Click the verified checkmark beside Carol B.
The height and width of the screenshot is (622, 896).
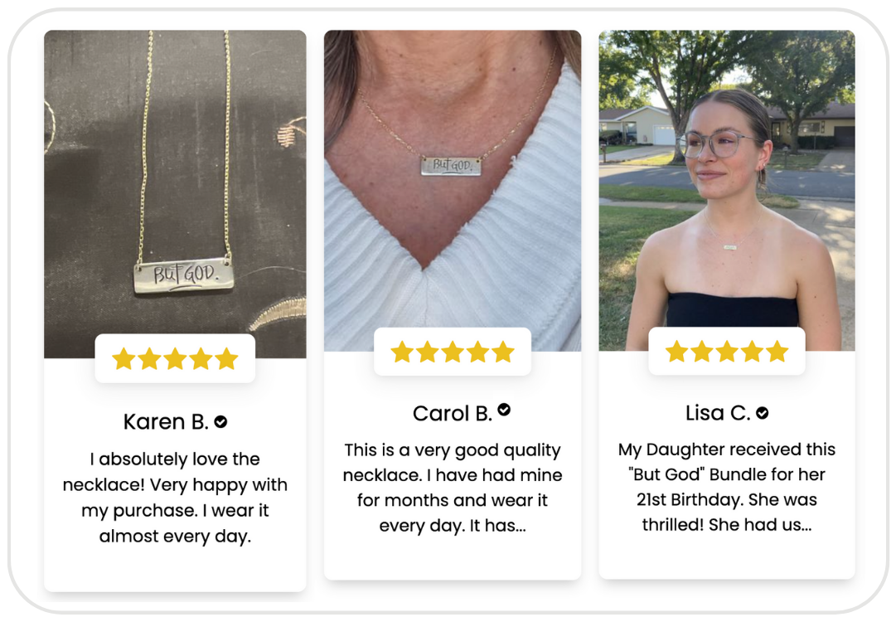pos(504,410)
